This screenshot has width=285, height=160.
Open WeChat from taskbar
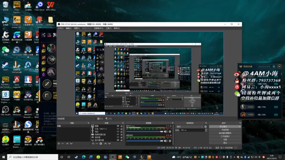[x=127, y=157]
